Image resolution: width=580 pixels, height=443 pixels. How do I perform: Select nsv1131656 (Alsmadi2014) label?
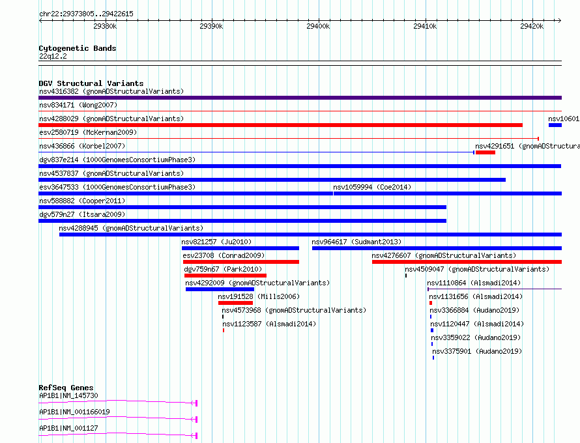476,296
